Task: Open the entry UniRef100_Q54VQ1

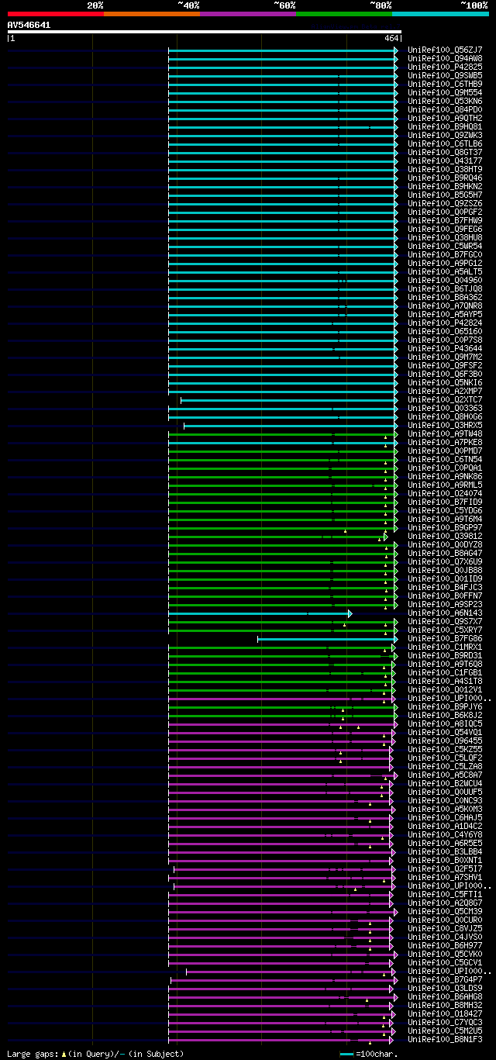Action: coord(445,732)
